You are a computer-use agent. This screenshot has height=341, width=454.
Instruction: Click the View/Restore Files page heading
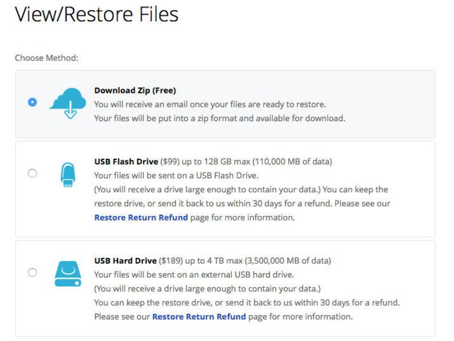96,14
